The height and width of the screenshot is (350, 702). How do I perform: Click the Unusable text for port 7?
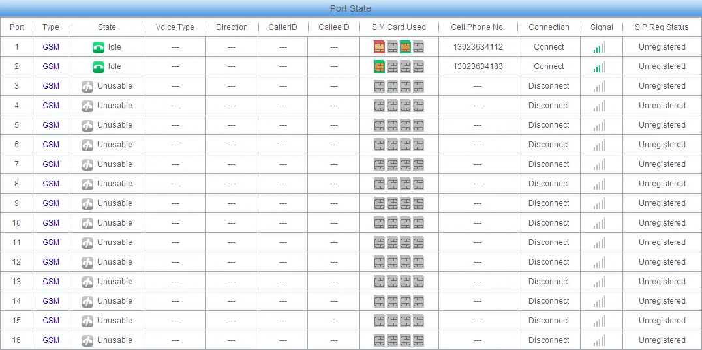coord(115,164)
